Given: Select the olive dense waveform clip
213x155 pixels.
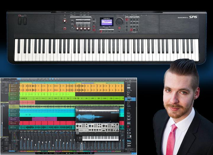Looking at the screenshot, I should 72,107.
